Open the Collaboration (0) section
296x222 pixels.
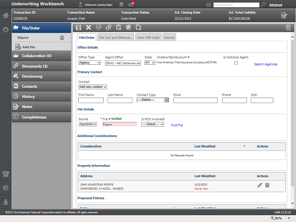42,56
